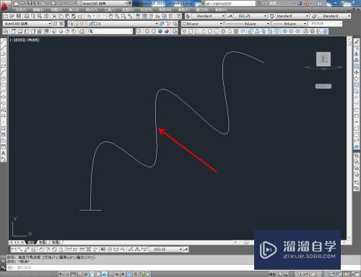Select the Polyline draw tool
Viewport: 361px width, 277px height.
4,53
